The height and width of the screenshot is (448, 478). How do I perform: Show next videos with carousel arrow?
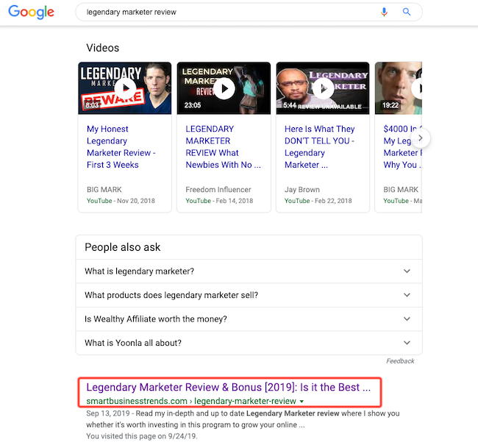click(x=421, y=138)
